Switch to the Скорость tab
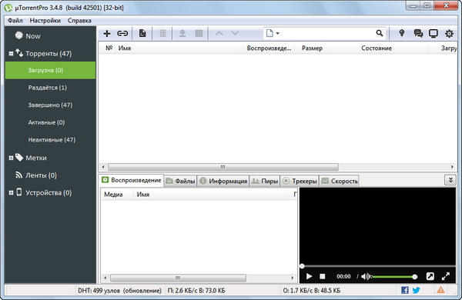The height and width of the screenshot is (300, 462). pos(339,181)
